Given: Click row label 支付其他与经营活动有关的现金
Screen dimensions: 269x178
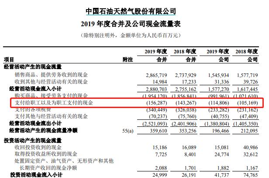Looking at the screenshot, I should [x=51, y=116].
